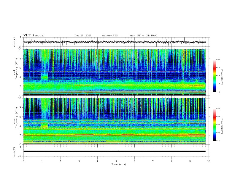Click time axis tick label '5'

point(116,161)
